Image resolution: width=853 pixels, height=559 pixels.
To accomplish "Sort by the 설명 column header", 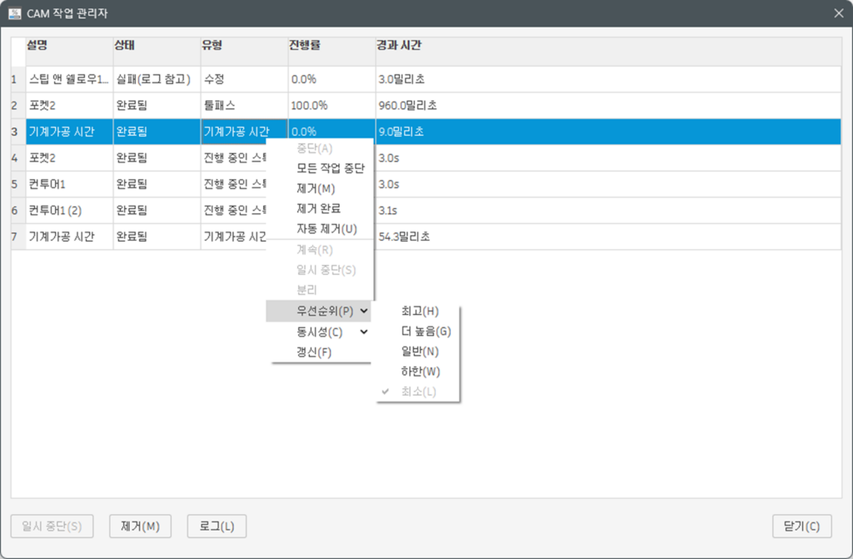I will (69, 51).
